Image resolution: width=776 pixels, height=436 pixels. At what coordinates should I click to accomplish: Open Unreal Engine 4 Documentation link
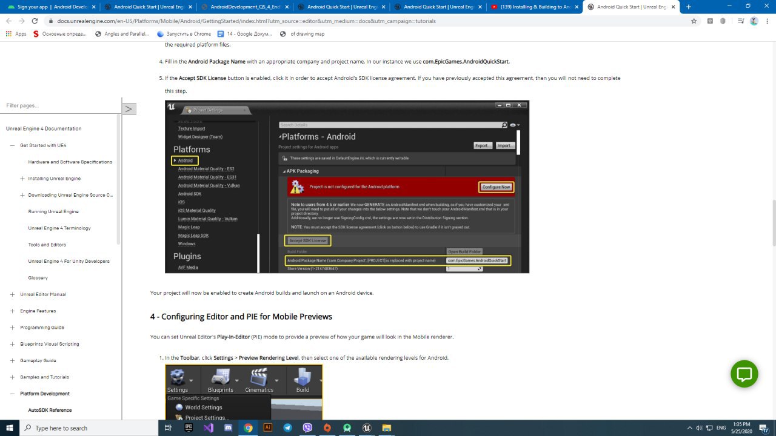(44, 128)
